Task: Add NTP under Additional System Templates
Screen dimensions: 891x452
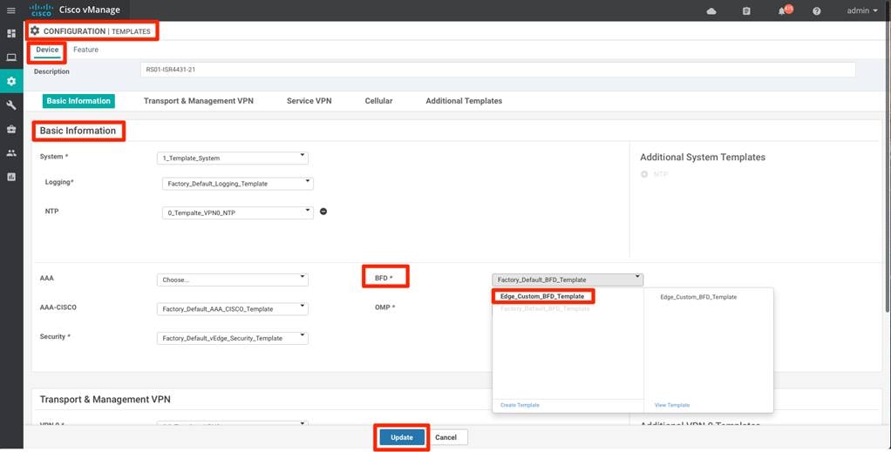Action: (x=655, y=174)
